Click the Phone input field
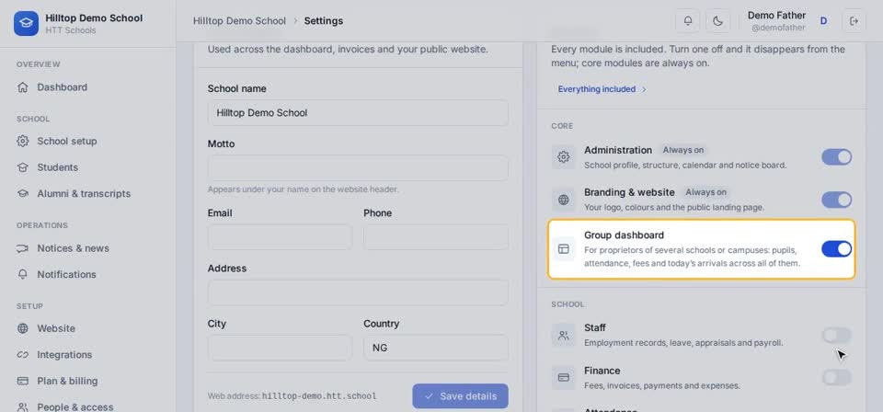883x412 pixels. (x=436, y=237)
